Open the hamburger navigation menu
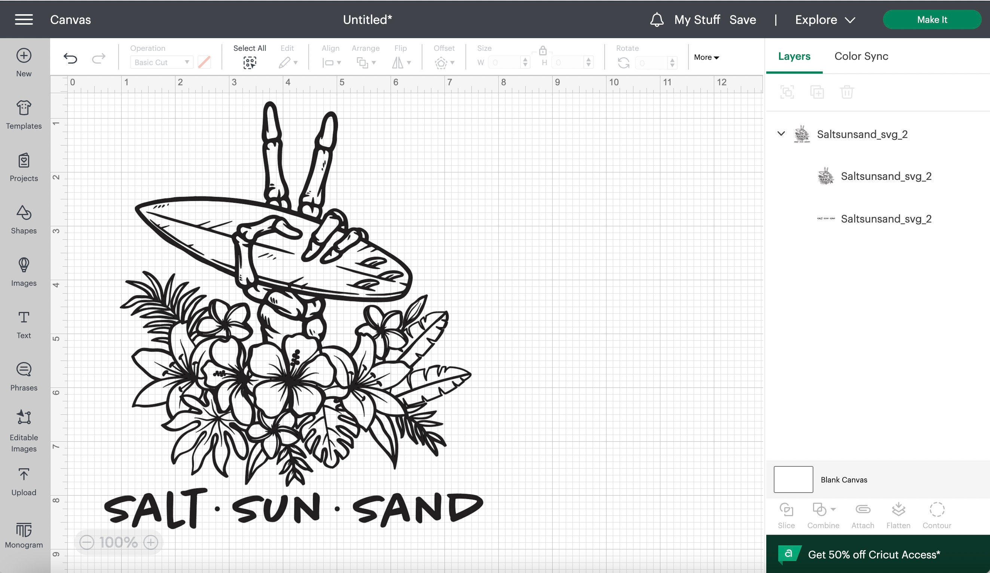The width and height of the screenshot is (990, 573). pos(23,19)
